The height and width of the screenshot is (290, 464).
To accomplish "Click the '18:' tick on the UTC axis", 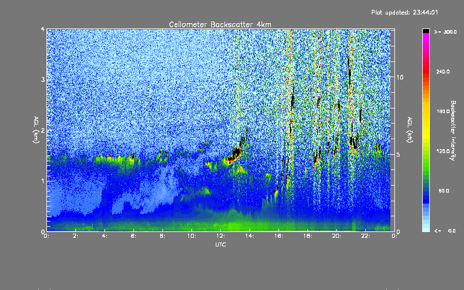I will tap(308, 236).
